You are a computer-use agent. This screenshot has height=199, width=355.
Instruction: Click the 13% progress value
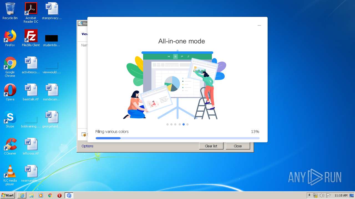click(255, 132)
